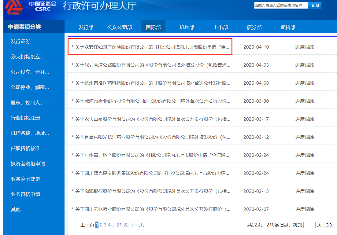Image resolution: width=337 pixels, height=235 pixels.
Task: Click the 2020-04-10 date cell
Action: click(256, 47)
